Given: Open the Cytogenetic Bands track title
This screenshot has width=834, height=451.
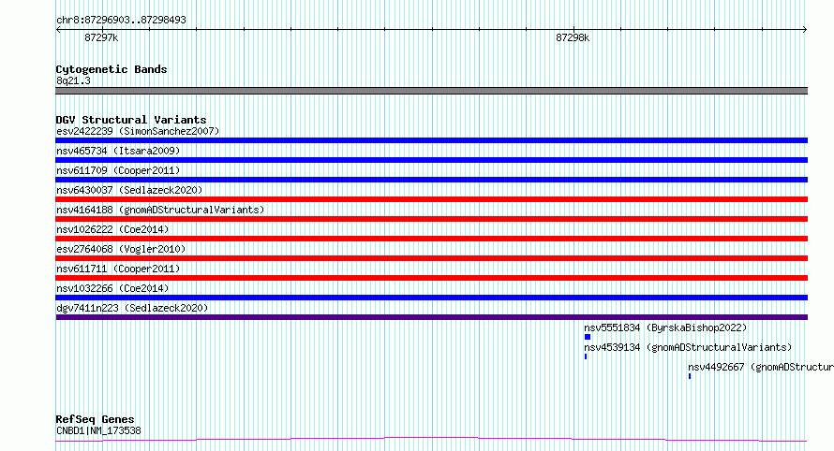Looking at the screenshot, I should pyautogui.click(x=112, y=69).
